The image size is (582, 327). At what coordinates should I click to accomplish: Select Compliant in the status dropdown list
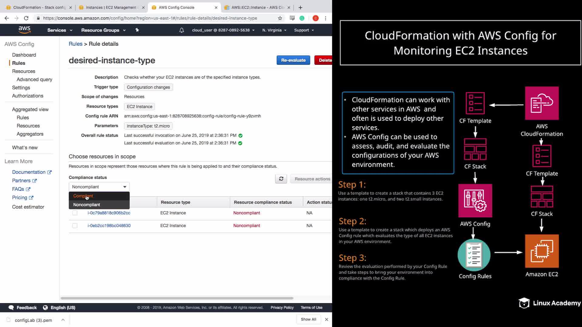point(83,196)
